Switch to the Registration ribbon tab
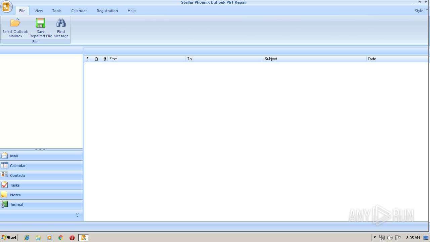Viewport: 430px width, 242px height. tap(107, 11)
